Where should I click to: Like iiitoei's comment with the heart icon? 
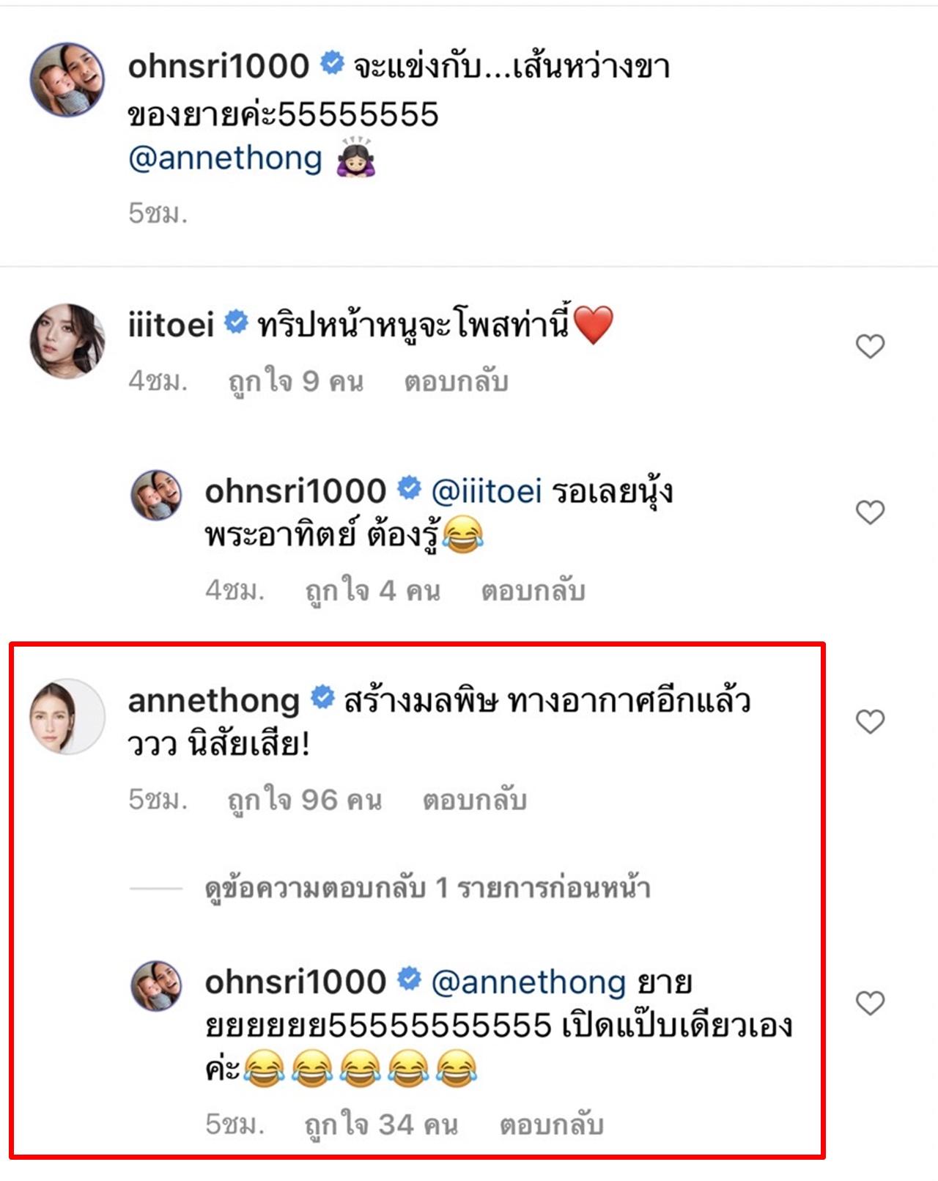(870, 346)
